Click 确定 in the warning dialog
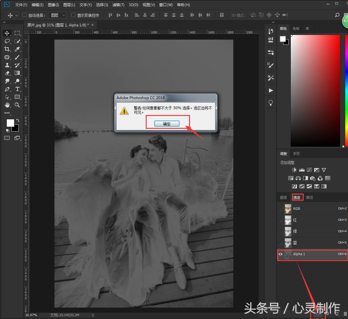The image size is (348, 319). tap(167, 124)
